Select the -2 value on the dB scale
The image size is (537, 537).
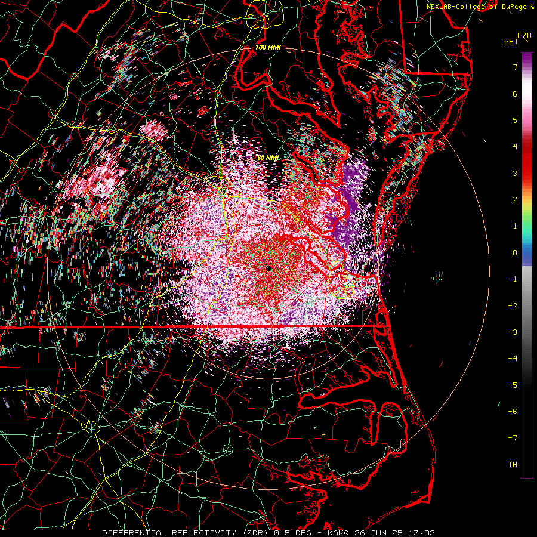point(513,305)
